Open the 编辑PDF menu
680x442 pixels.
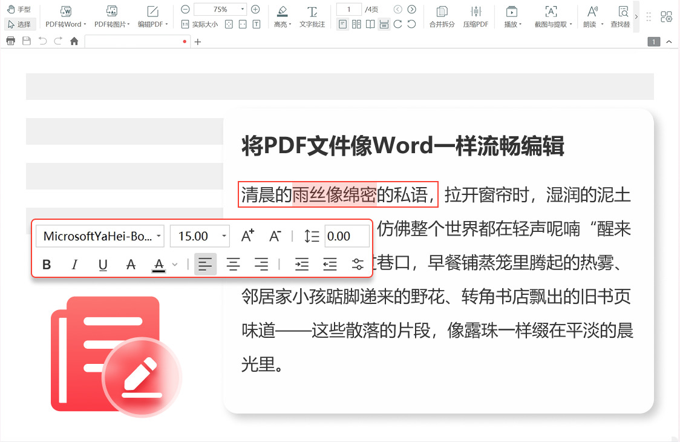pyautogui.click(x=152, y=17)
